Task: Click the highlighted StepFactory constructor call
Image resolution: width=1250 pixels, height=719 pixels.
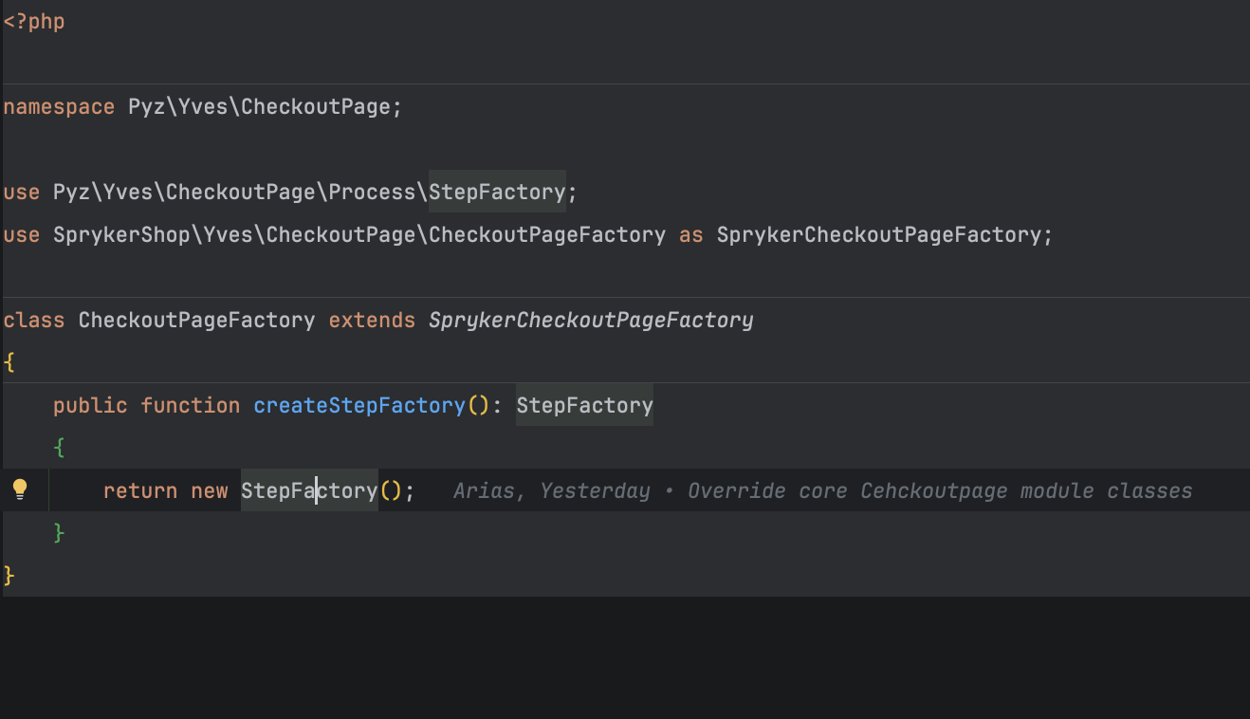Action: (307, 490)
